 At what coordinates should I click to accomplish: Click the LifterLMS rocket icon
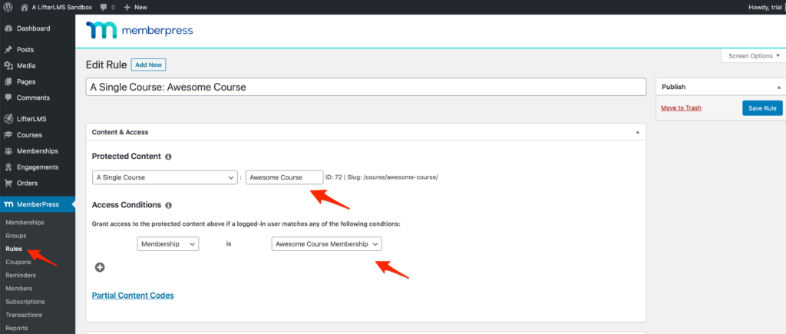click(8, 119)
